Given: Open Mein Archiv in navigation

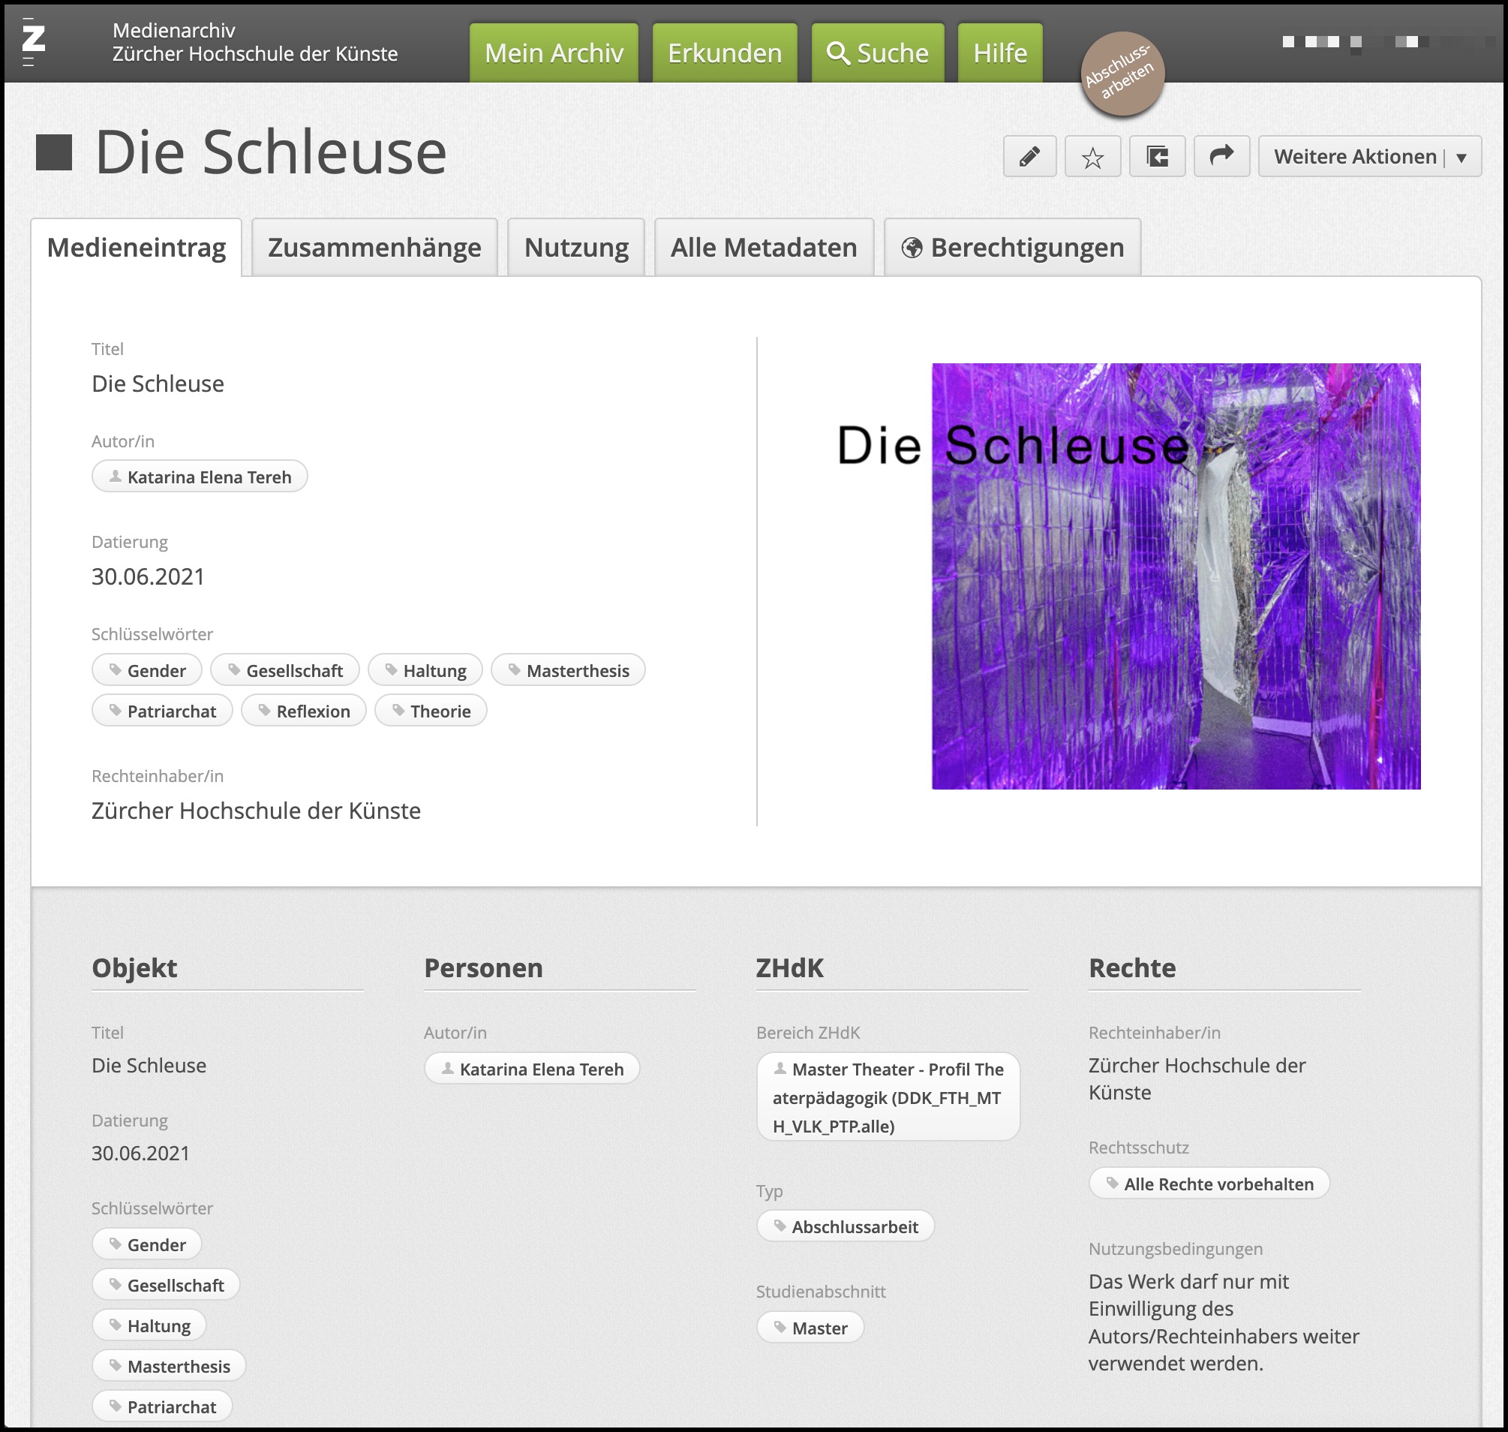Looking at the screenshot, I should point(554,53).
